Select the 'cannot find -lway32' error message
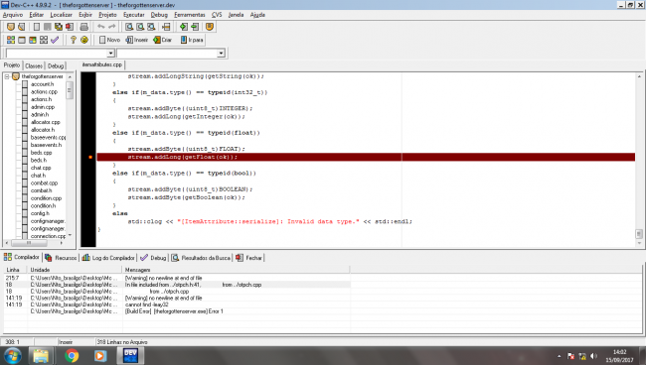 147,304
